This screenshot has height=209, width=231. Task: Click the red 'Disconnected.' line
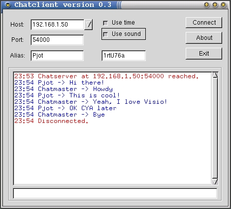[51, 121]
